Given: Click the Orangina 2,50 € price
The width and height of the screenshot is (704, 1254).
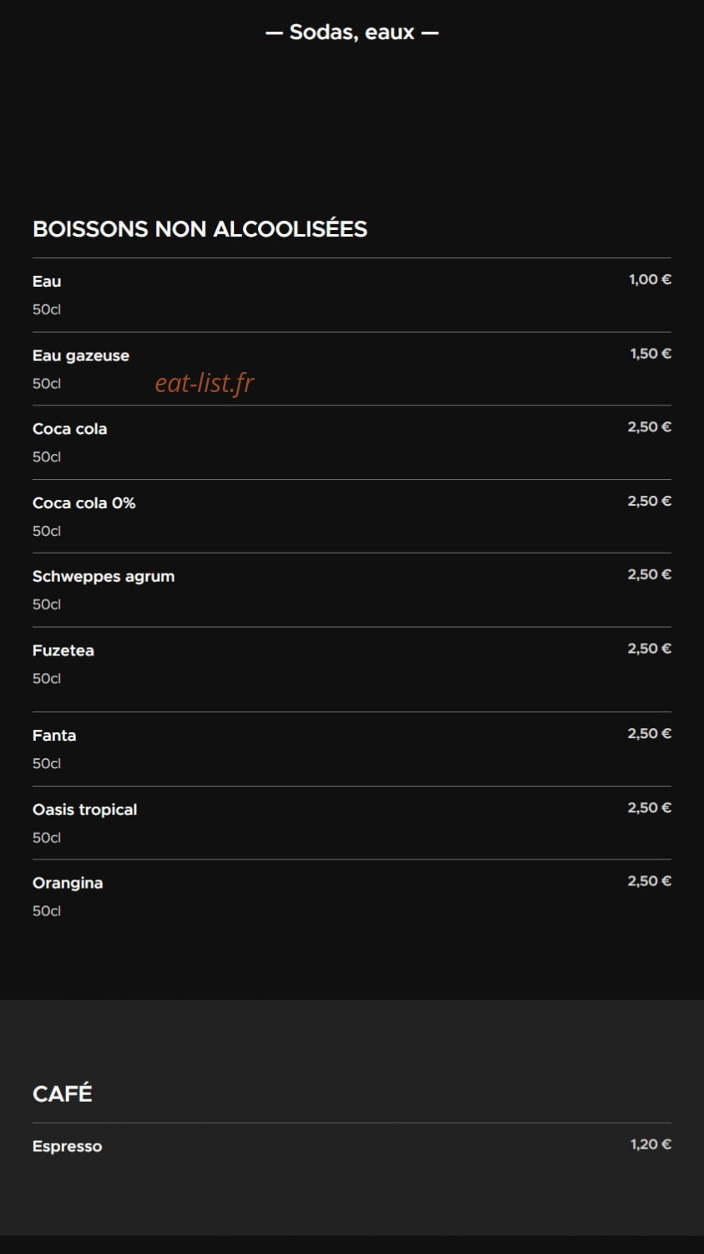Looking at the screenshot, I should tap(649, 881).
